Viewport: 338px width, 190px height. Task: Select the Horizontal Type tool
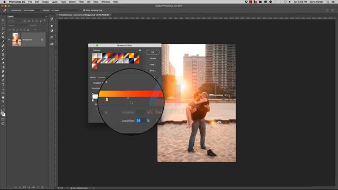click(3, 84)
